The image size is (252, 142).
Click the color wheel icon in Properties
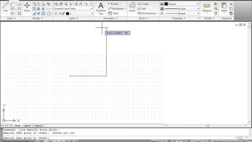[162, 4]
